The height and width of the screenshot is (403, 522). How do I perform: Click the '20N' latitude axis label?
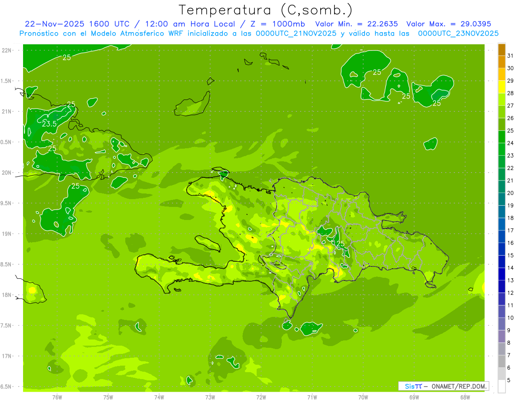pos(7,173)
